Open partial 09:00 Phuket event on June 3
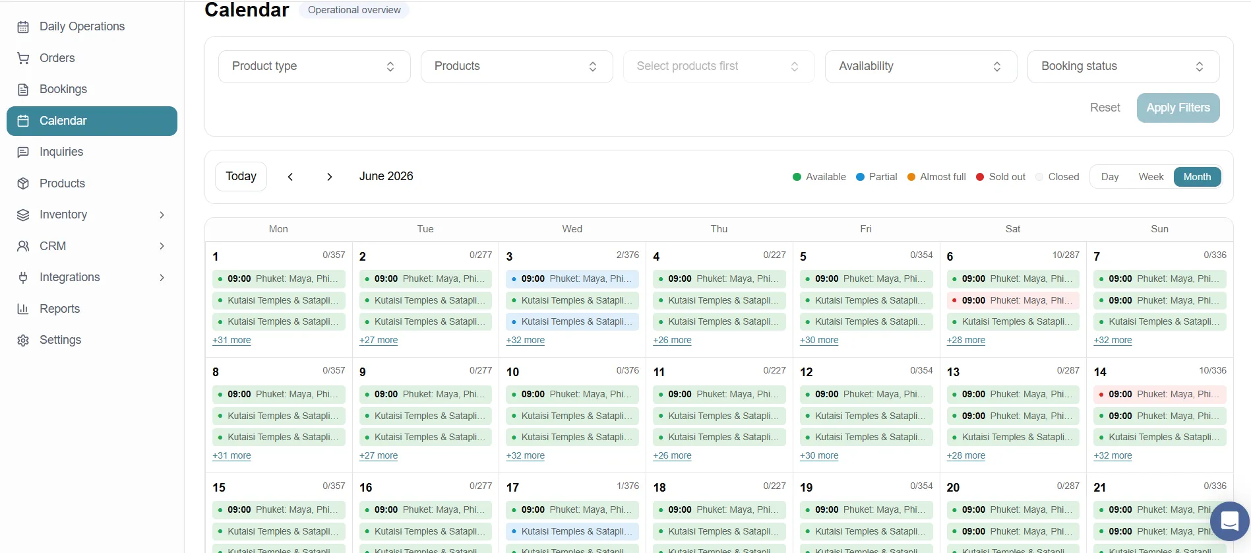The width and height of the screenshot is (1251, 553). pyautogui.click(x=572, y=279)
